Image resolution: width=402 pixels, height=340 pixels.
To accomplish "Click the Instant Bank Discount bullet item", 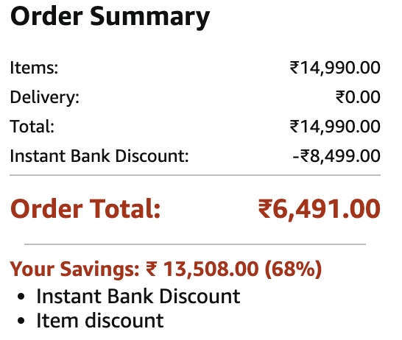I will coord(138,296).
